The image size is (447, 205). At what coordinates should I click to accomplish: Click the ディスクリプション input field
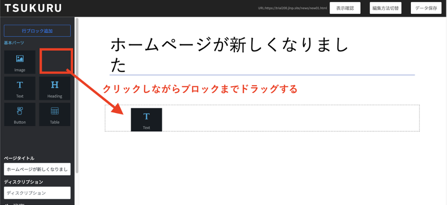click(x=37, y=193)
